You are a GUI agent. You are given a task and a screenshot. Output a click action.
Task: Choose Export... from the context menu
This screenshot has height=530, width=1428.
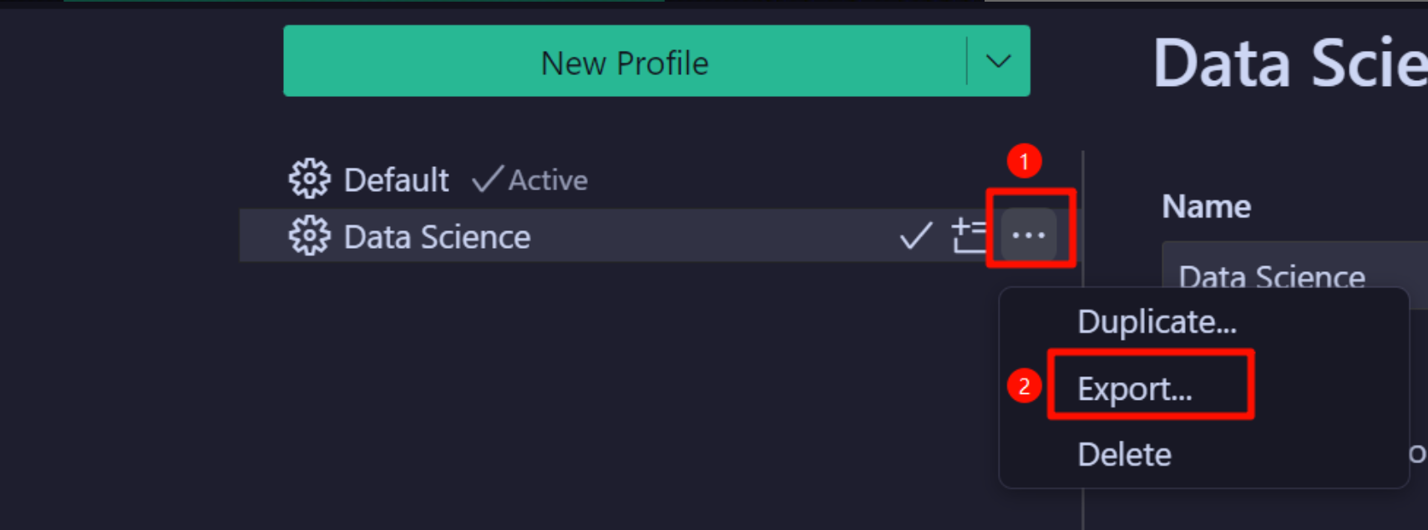click(x=1134, y=389)
